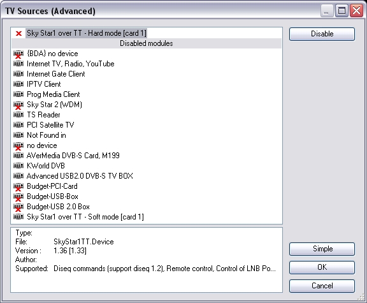Viewport: 367px width, 303px height.
Task: Confirm with the OK button
Action: click(x=322, y=267)
